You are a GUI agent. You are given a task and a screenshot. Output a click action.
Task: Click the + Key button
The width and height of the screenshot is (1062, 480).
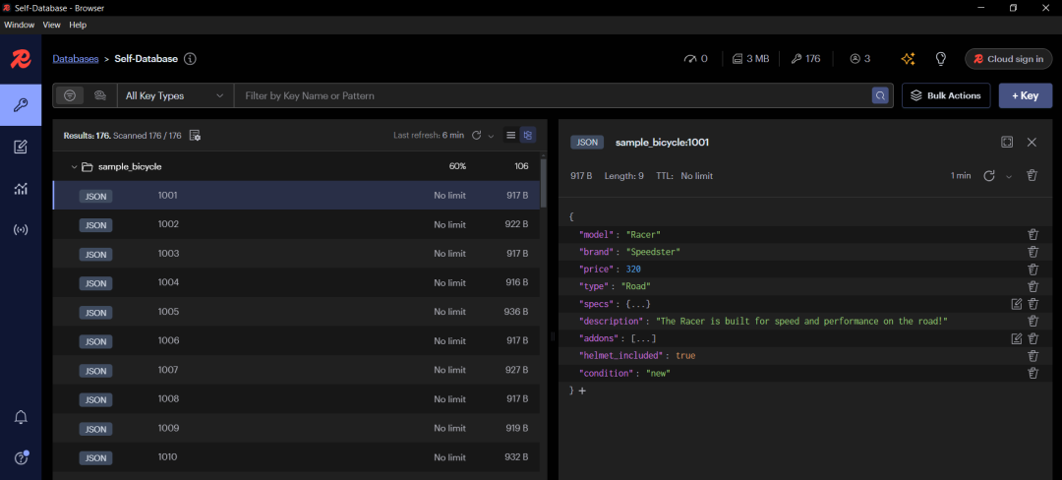pos(1025,95)
